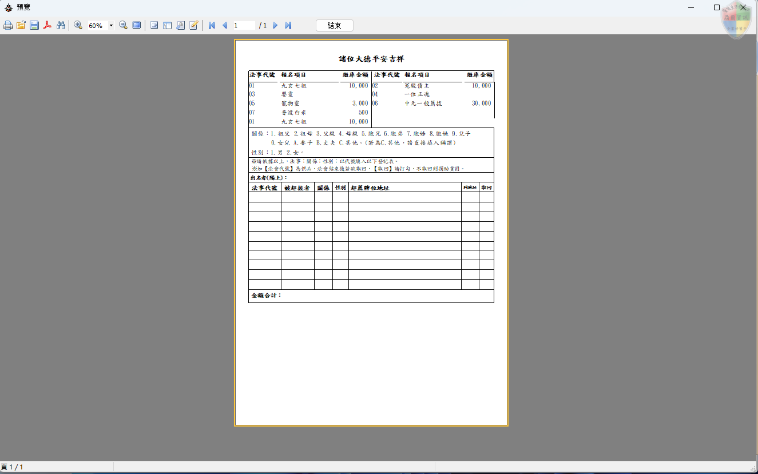Zoom out with the magnifier minus icon
Viewport: 758px width, 474px height.
123,26
